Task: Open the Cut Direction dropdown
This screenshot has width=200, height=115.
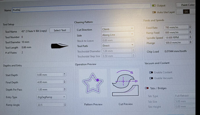Action: pyautogui.click(x=118, y=29)
